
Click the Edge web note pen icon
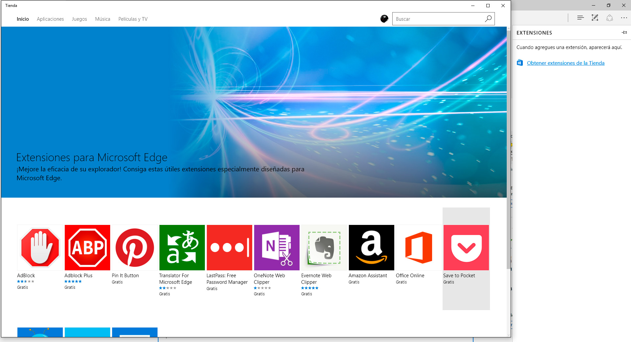pyautogui.click(x=595, y=18)
